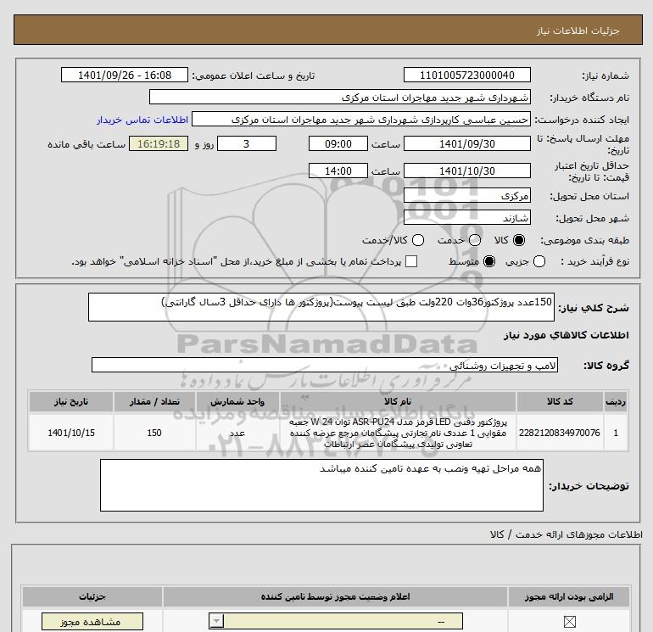Viewport: 653px width, 632px height.
Task: Toggle the اسناد خزانه اسلامی payment checkbox
Action: tap(411, 261)
